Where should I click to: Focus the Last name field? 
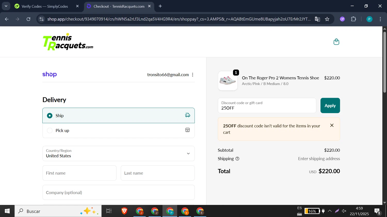[158, 173]
